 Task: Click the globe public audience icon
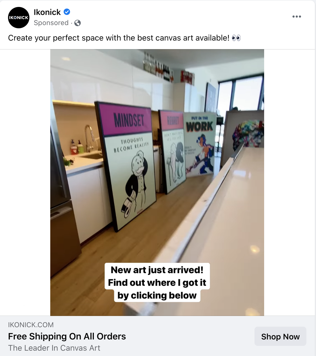(x=78, y=23)
